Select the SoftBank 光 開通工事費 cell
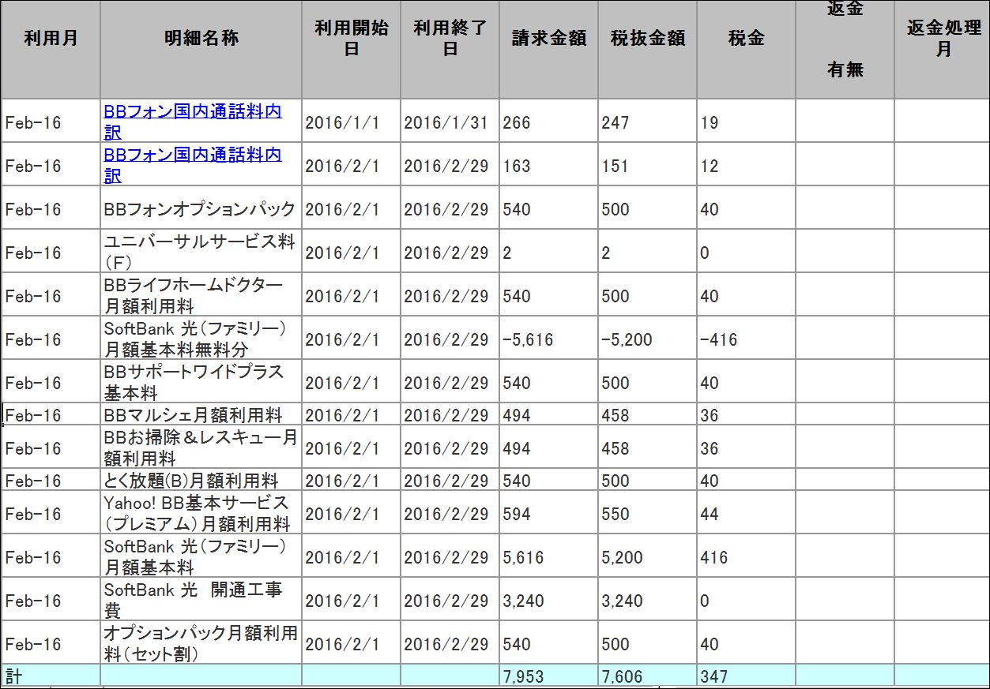Image resolution: width=990 pixels, height=689 pixels. (x=201, y=600)
